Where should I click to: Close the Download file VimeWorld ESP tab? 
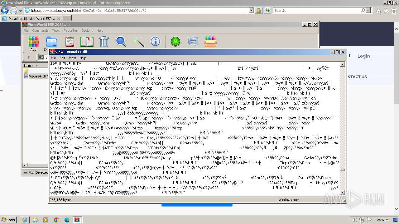(x=58, y=18)
